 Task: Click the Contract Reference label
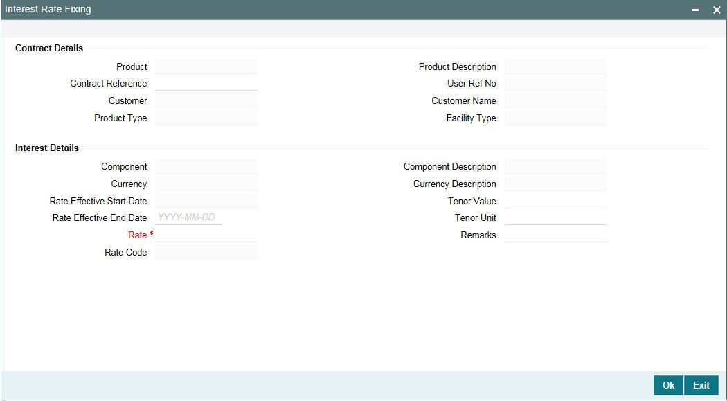109,83
